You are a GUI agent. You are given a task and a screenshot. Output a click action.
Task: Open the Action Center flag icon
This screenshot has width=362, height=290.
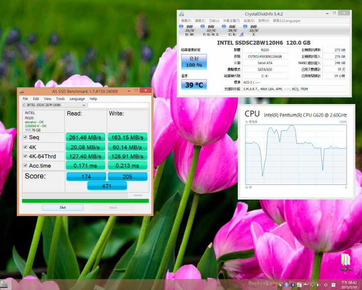(306, 285)
